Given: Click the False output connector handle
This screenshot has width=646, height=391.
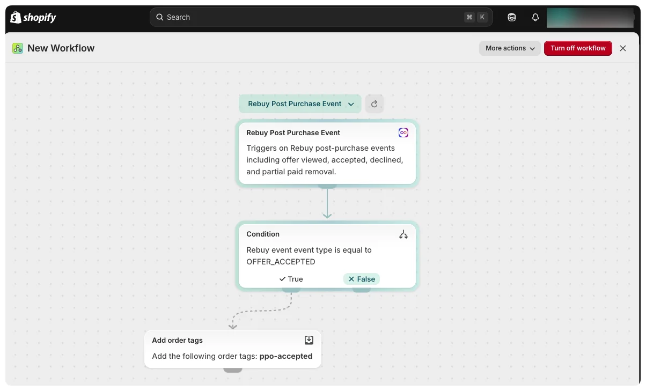Looking at the screenshot, I should [x=362, y=290].
